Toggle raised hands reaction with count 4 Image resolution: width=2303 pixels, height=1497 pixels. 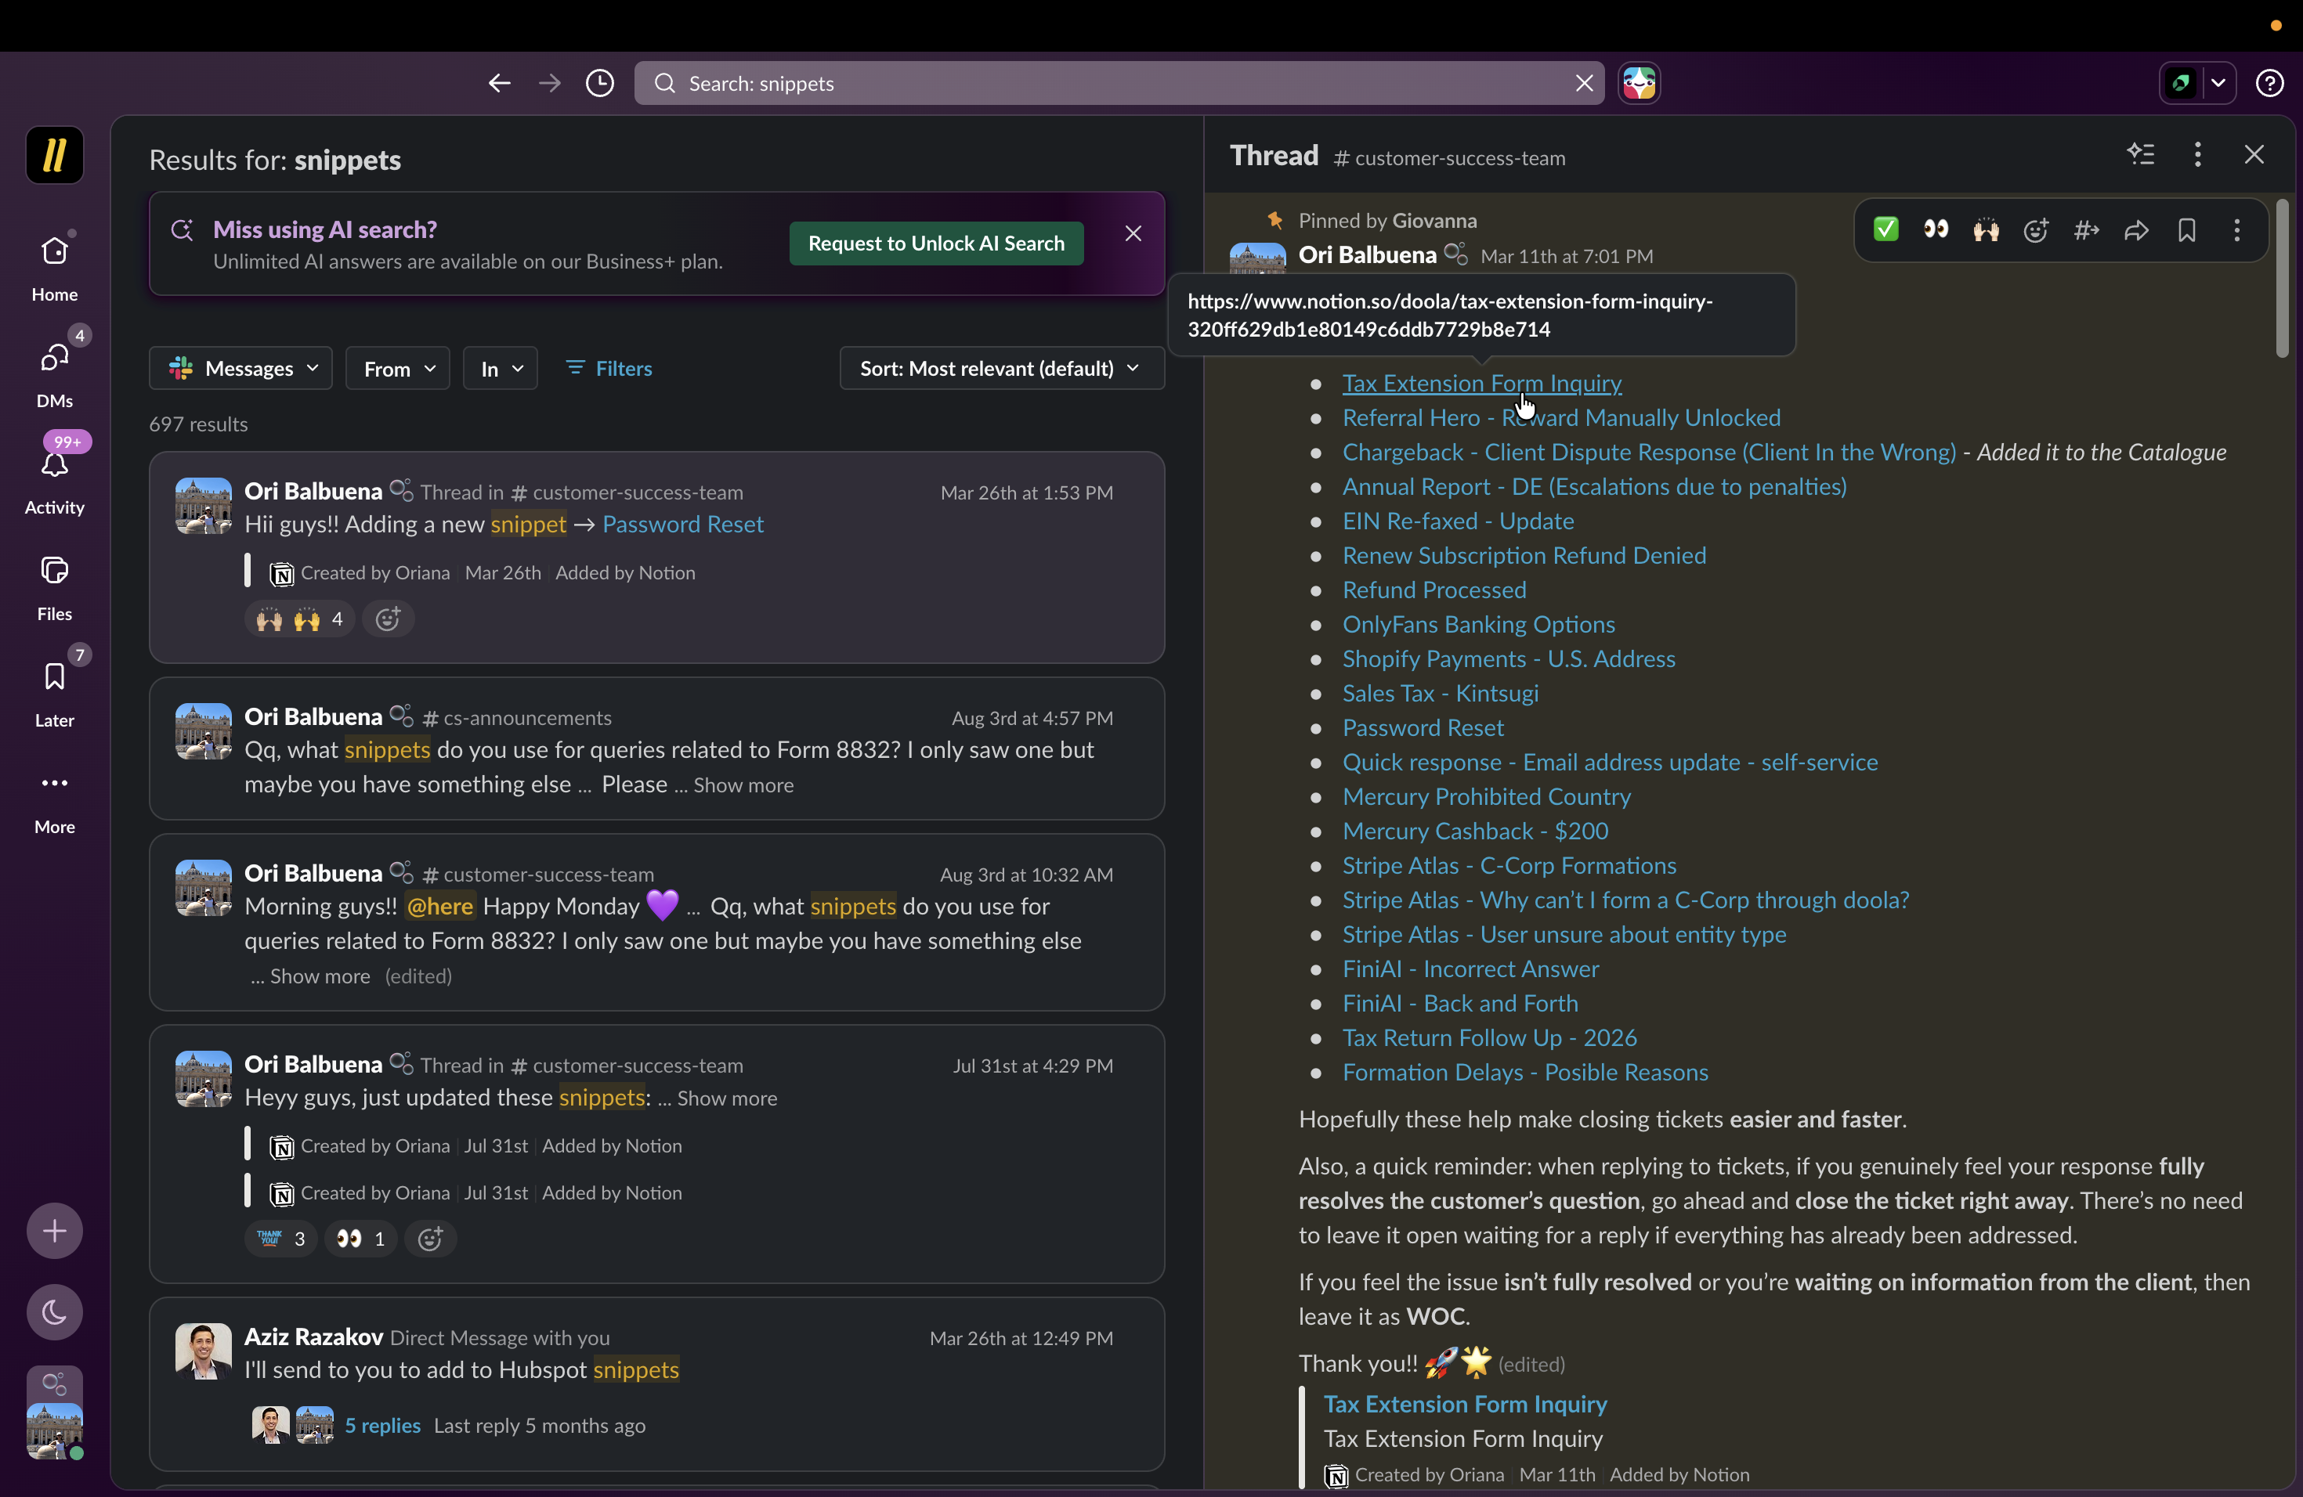300,619
